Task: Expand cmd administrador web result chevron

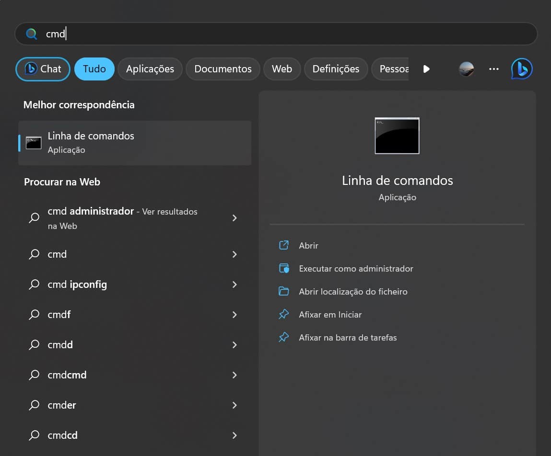Action: click(234, 218)
